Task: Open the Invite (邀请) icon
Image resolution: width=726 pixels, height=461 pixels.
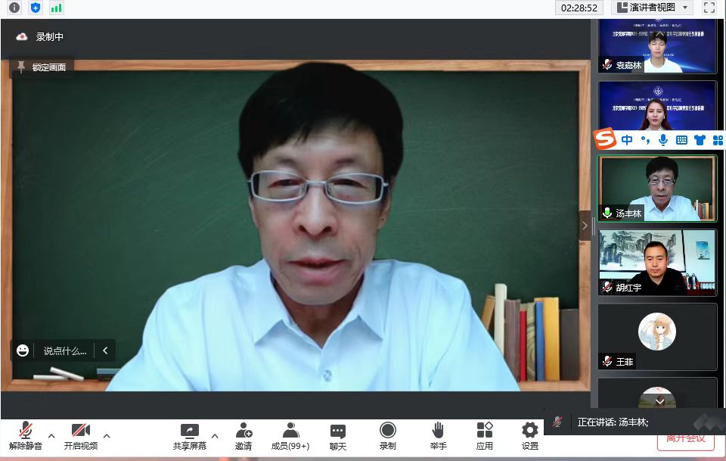Action: point(244,436)
